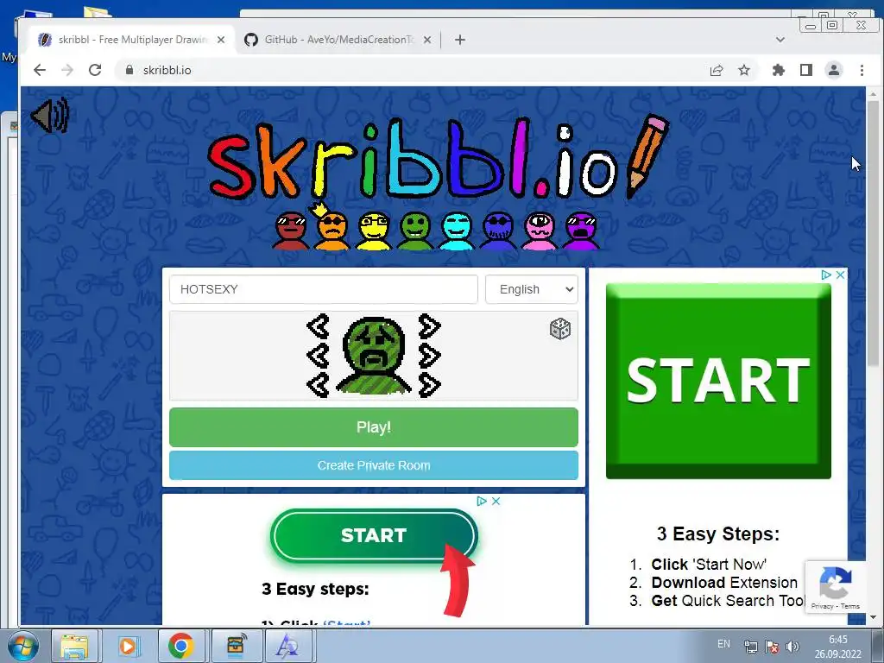Viewport: 884px width, 663px height.
Task: Close the bottom START ad
Action: [496, 501]
